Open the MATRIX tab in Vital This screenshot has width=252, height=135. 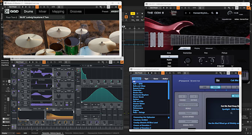click(37, 66)
